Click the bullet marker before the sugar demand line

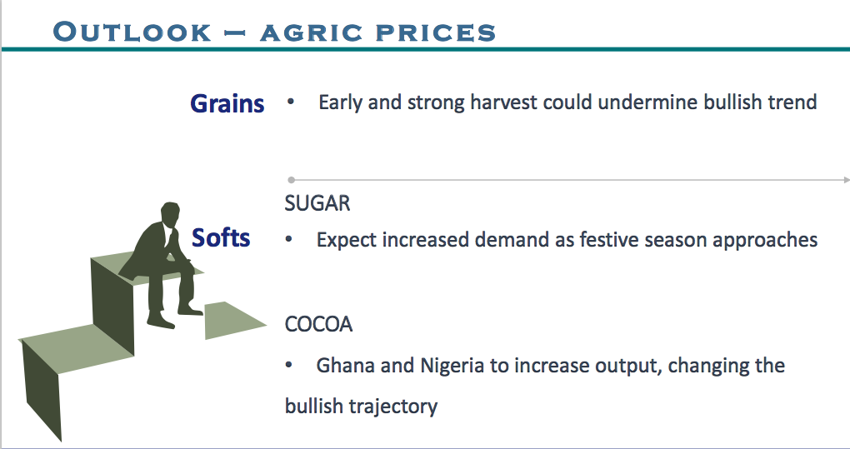tap(288, 240)
